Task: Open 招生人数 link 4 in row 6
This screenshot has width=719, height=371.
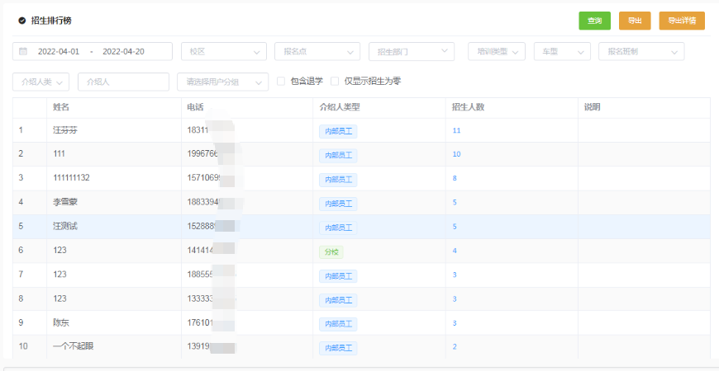Action: [455, 251]
